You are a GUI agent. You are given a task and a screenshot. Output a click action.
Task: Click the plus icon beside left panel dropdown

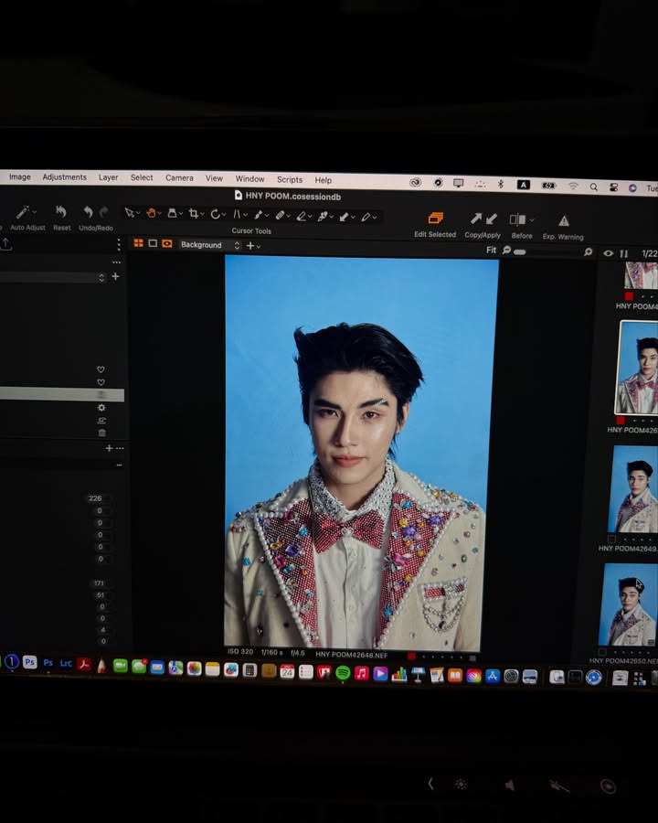click(115, 276)
